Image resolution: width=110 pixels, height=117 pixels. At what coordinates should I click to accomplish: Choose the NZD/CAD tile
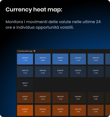click(x=96, y=59)
